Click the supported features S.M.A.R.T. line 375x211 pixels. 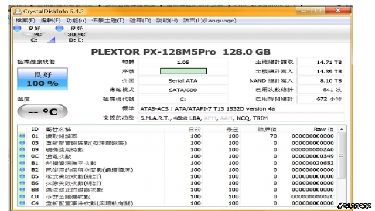pyautogui.click(x=204, y=118)
